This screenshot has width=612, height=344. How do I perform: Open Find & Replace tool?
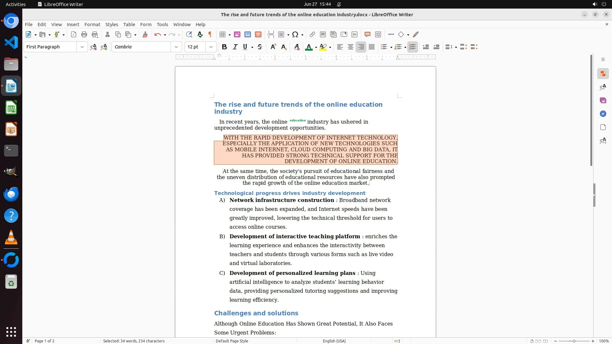click(189, 35)
